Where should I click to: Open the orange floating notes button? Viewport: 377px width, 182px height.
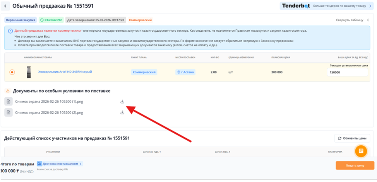(x=361, y=151)
